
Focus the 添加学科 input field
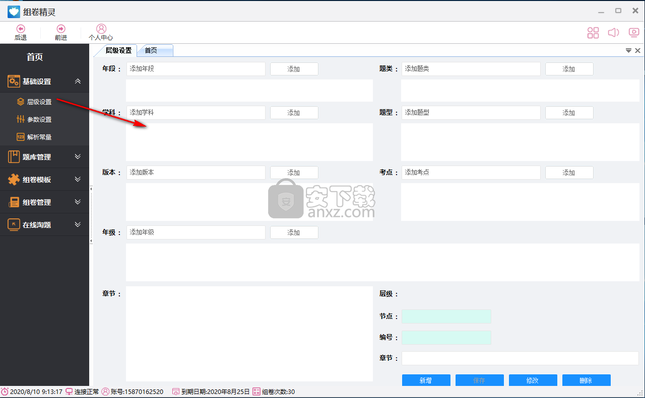pos(196,113)
